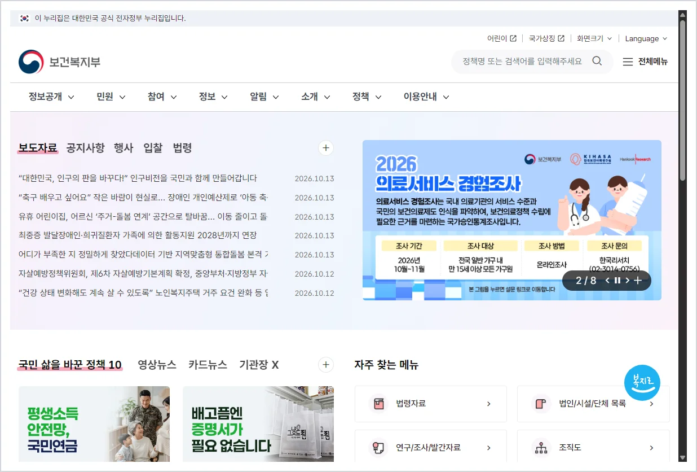Switch to the 공지사항 tab
This screenshot has height=472, width=697.
click(85, 148)
